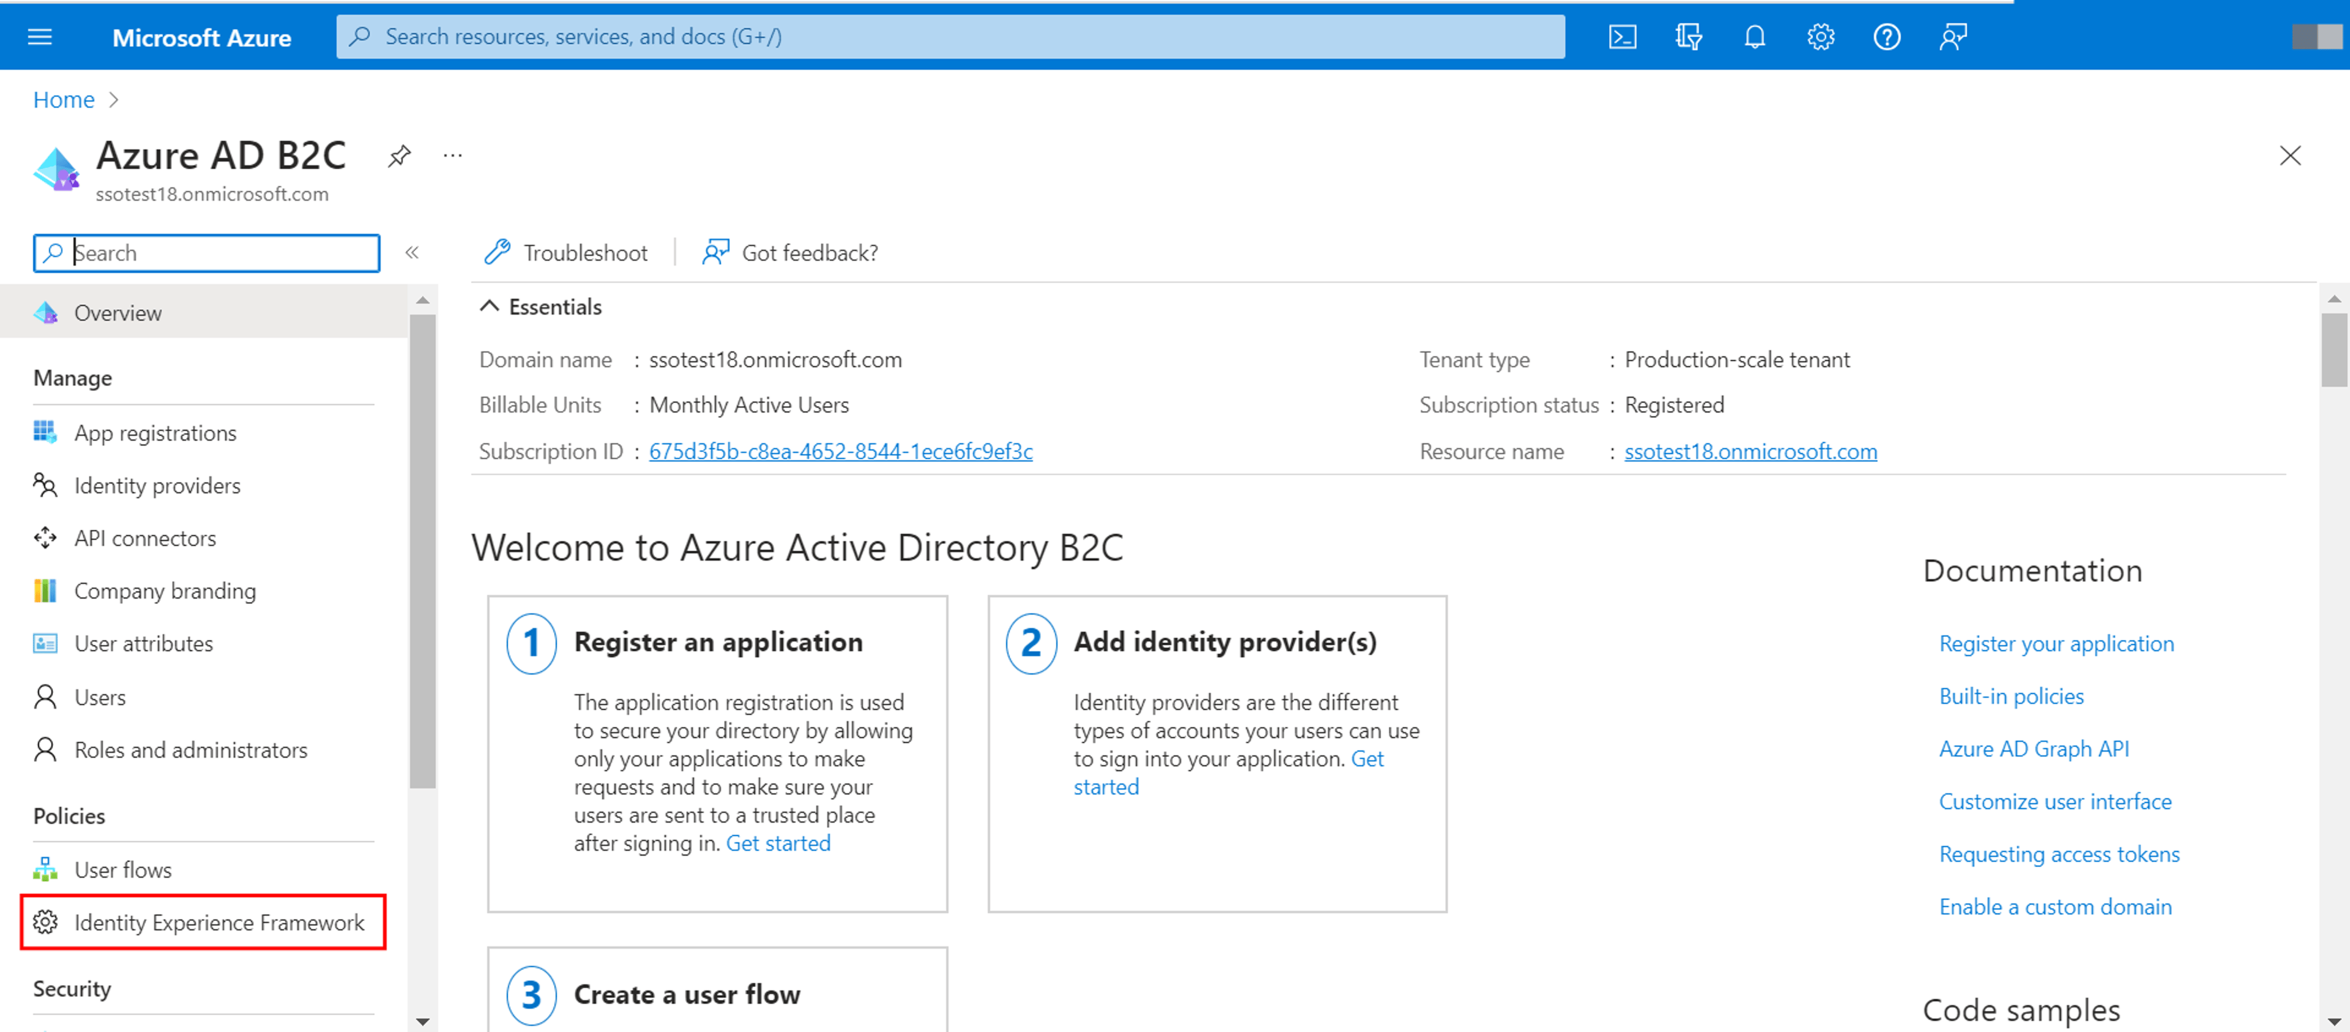
Task: Select Overview in sidebar
Action: (x=203, y=313)
